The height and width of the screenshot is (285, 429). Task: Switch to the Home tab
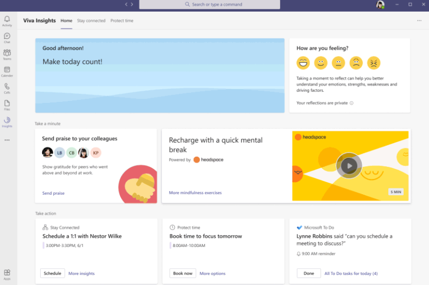(67, 21)
